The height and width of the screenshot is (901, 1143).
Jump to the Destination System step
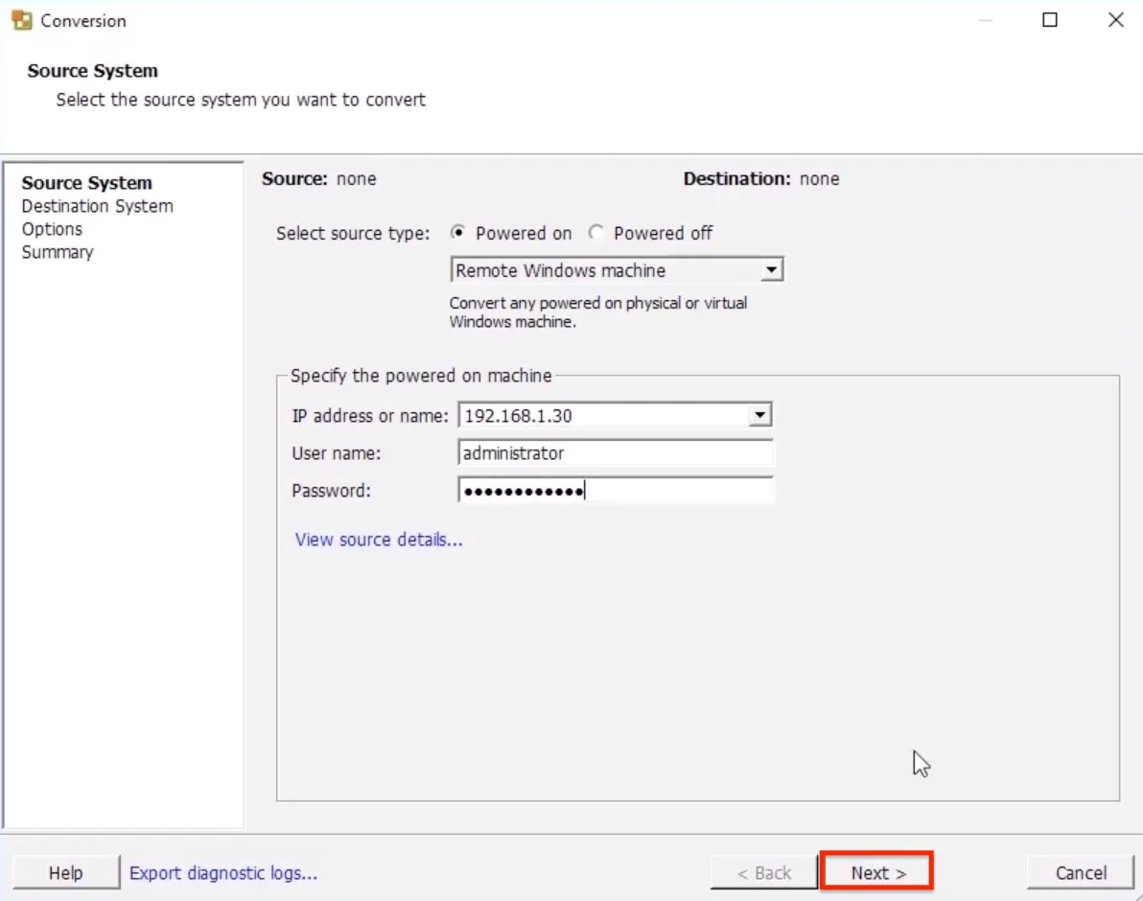pyautogui.click(x=97, y=206)
